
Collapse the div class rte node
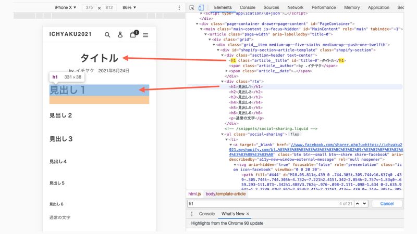point(223,82)
